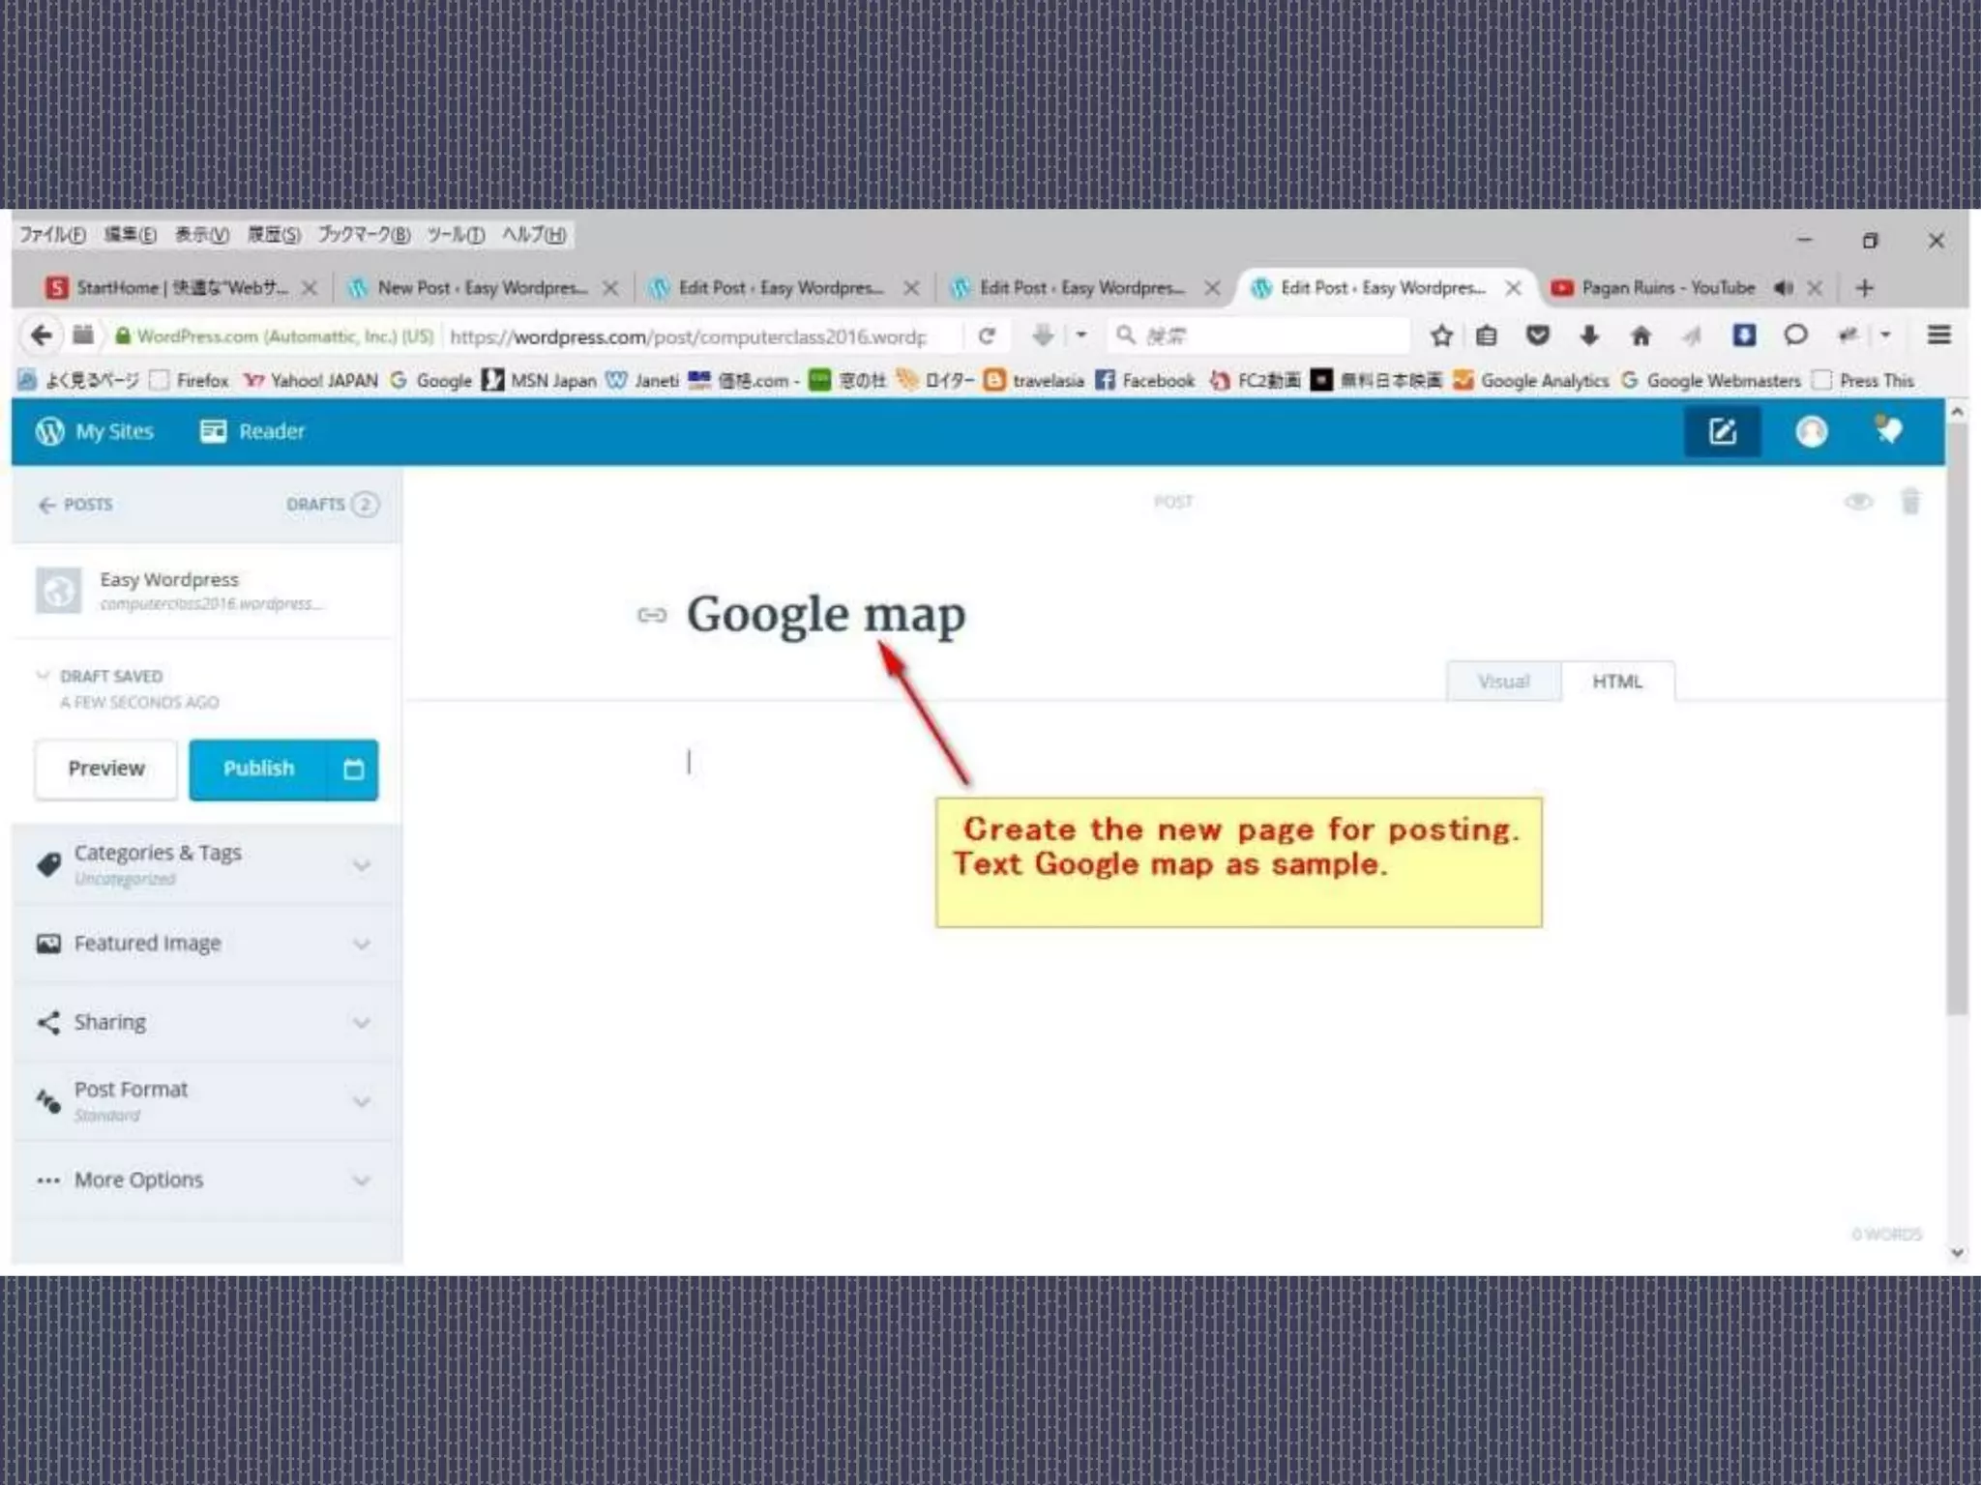This screenshot has width=1981, height=1485.
Task: Click the Google map title field
Action: 826,615
